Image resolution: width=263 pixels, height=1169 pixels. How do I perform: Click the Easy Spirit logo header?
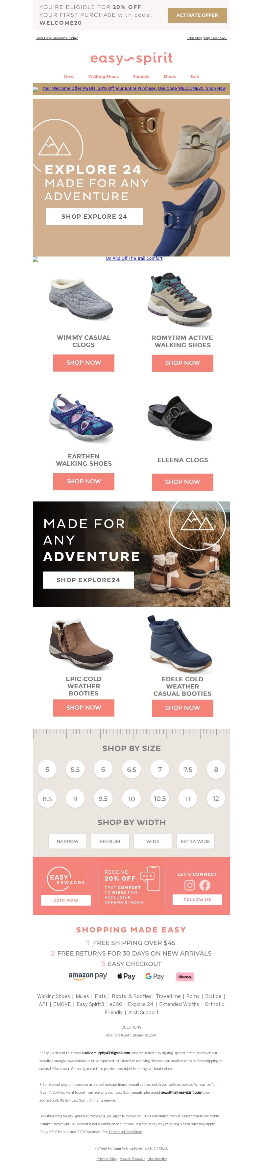point(131,59)
